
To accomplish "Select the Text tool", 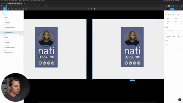I will tap(20, 9).
